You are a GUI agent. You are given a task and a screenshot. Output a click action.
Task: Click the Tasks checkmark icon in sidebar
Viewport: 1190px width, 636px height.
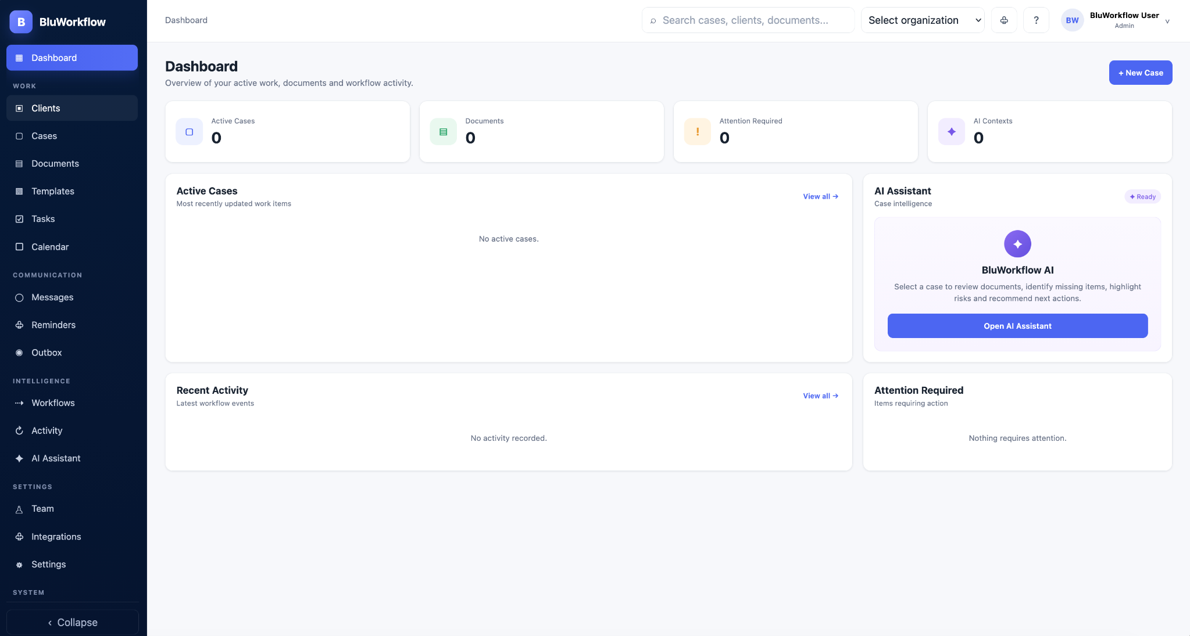tap(19, 219)
